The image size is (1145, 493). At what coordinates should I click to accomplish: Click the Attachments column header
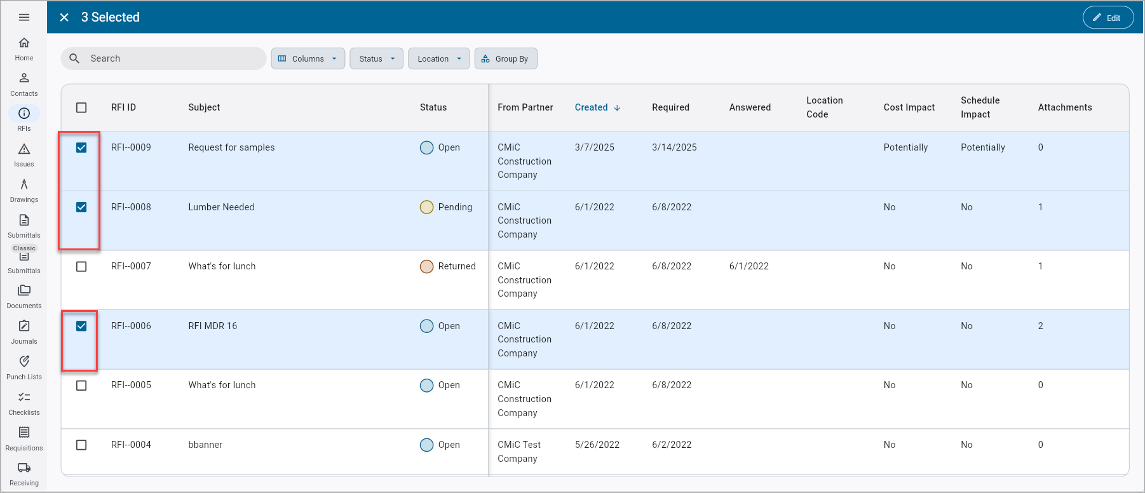(x=1065, y=107)
